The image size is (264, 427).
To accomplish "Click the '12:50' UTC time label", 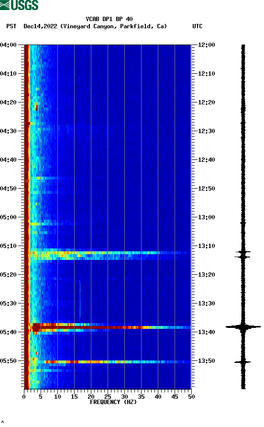I will [x=206, y=189].
